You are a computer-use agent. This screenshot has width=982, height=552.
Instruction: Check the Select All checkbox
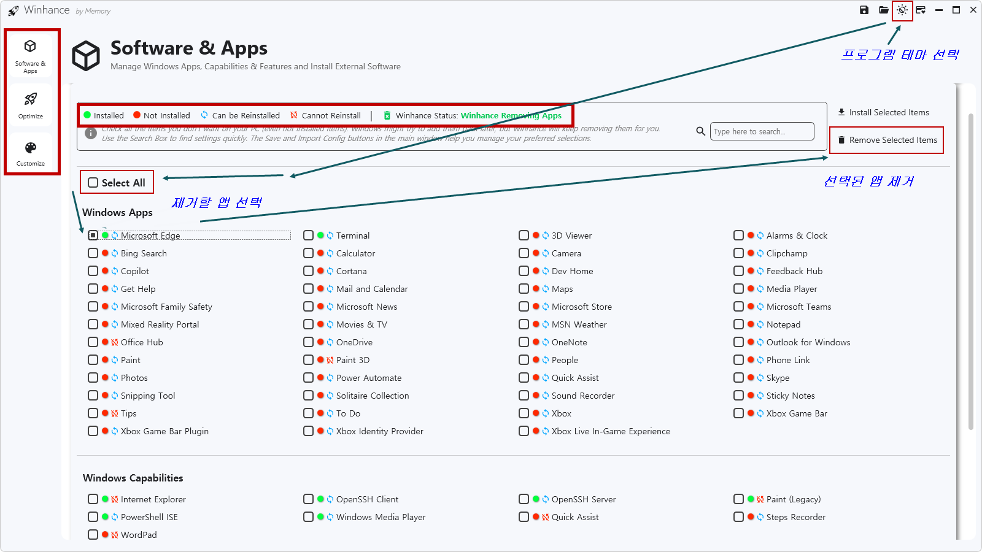coord(93,182)
